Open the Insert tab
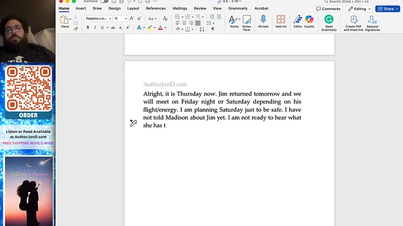This screenshot has width=403, height=226. coord(81,8)
